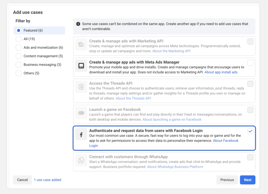Check the Meta Ads Manager use case checkbox
Image resolution: width=268 pixels, height=194 pixels.
[x=250, y=63]
